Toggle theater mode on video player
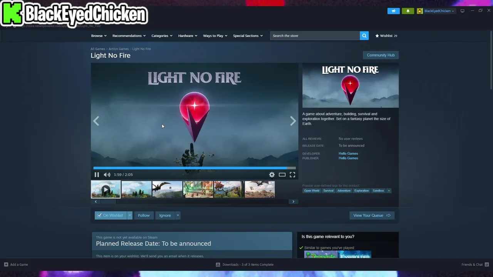Viewport: 493px width, 277px height. click(x=282, y=175)
